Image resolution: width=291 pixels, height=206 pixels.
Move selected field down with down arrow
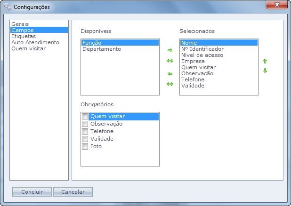(265, 71)
